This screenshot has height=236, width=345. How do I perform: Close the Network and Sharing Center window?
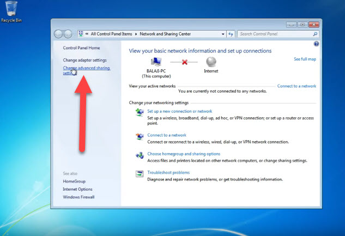coord(314,25)
